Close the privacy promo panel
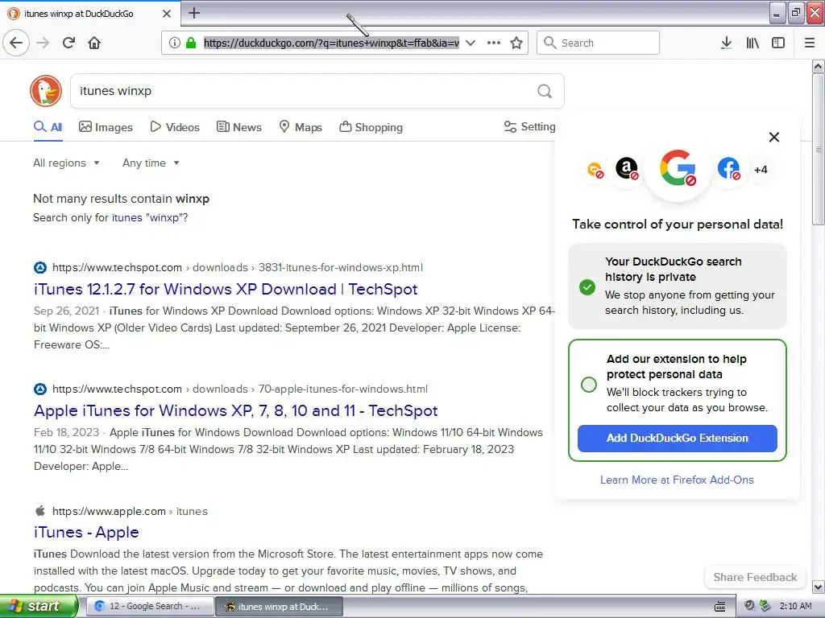Image resolution: width=825 pixels, height=618 pixels. point(774,137)
